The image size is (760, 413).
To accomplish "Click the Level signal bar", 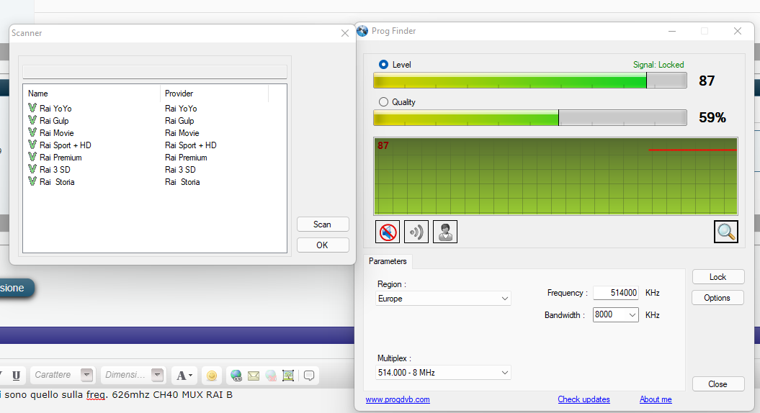I will click(529, 81).
